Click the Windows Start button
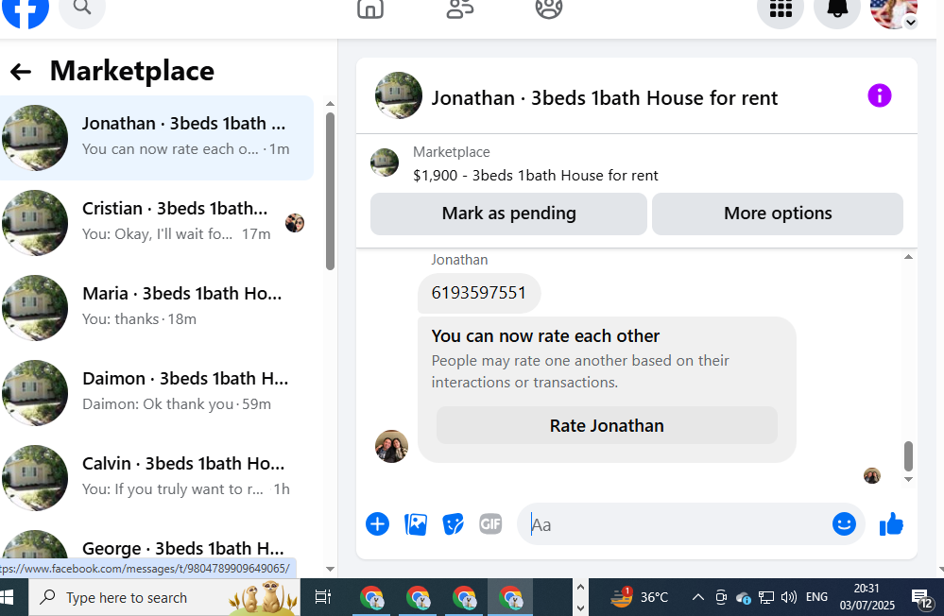 coord(7,597)
